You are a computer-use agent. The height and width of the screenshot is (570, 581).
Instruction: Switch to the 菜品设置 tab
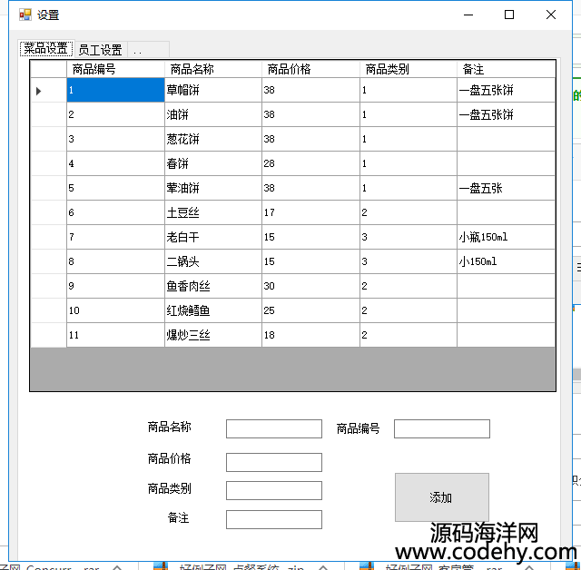coord(46,48)
